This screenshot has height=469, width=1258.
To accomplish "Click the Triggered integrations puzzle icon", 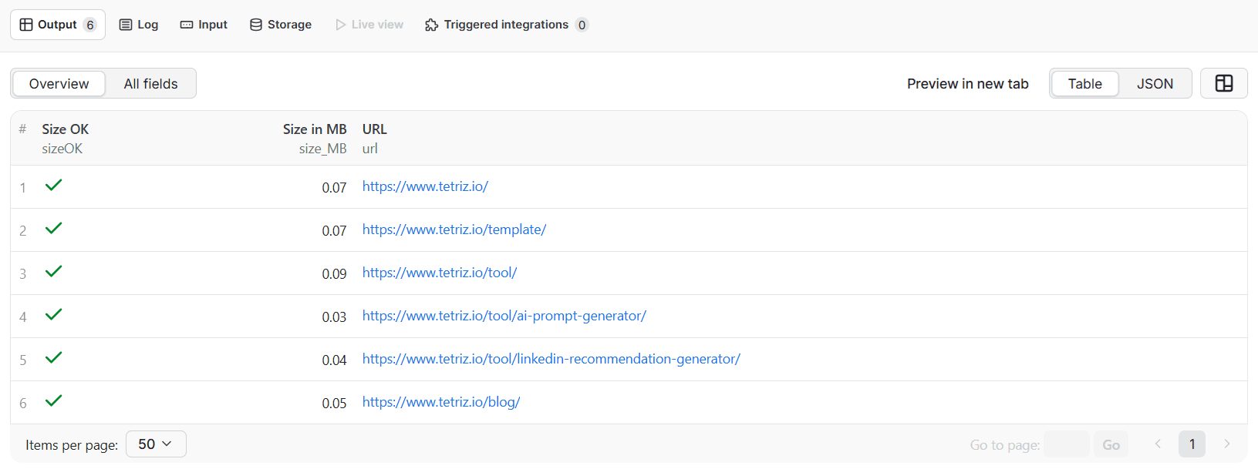I will tap(432, 25).
